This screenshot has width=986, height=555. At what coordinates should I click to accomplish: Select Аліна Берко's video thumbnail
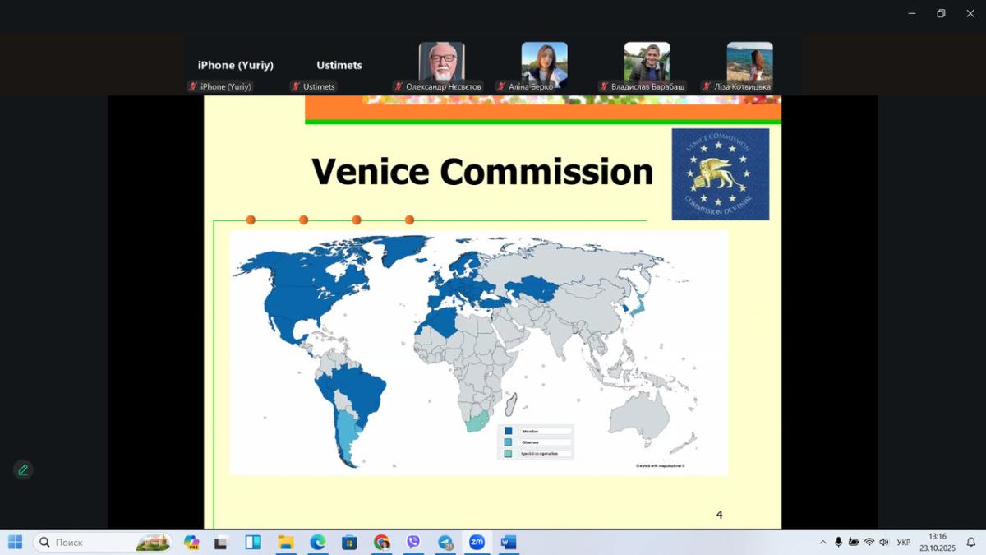click(544, 65)
